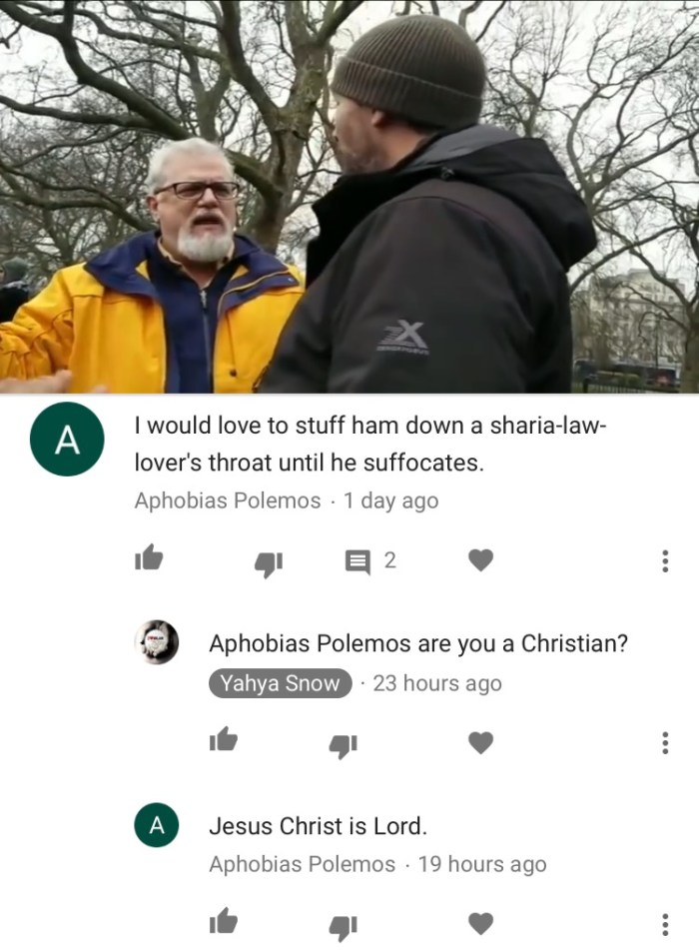Open more options for 'Jesus Christ is Lord' reply
The height and width of the screenshot is (950, 699).
[x=665, y=925]
